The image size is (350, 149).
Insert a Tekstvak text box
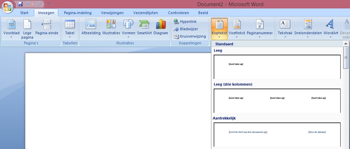point(285,29)
